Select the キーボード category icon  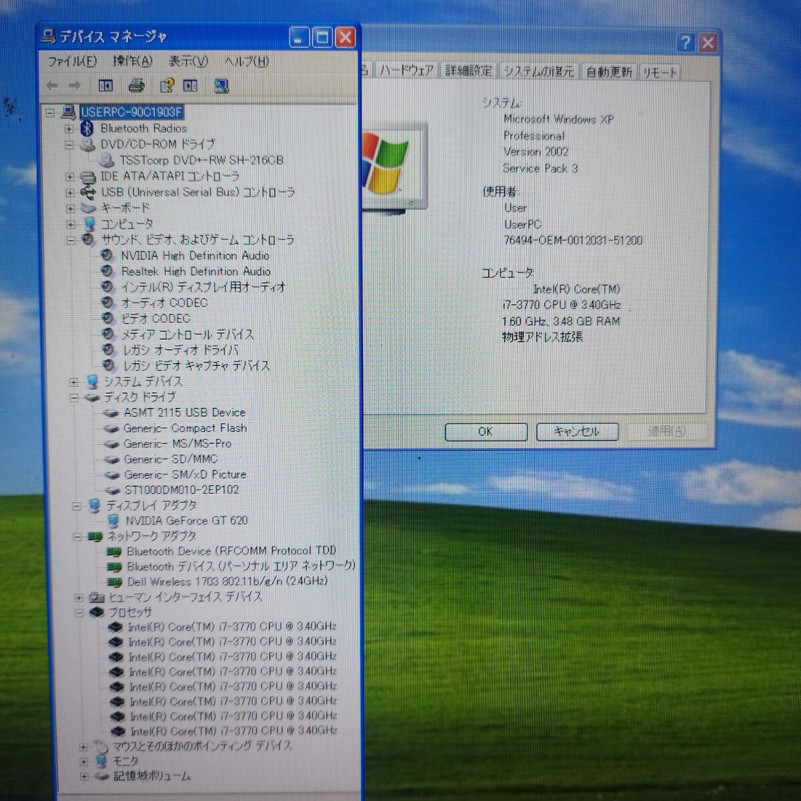(x=88, y=208)
